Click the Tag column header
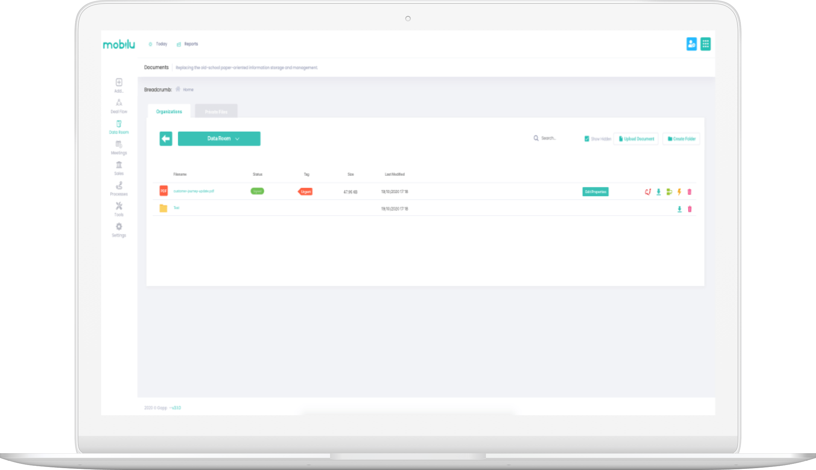This screenshot has height=470, width=816. (x=306, y=174)
